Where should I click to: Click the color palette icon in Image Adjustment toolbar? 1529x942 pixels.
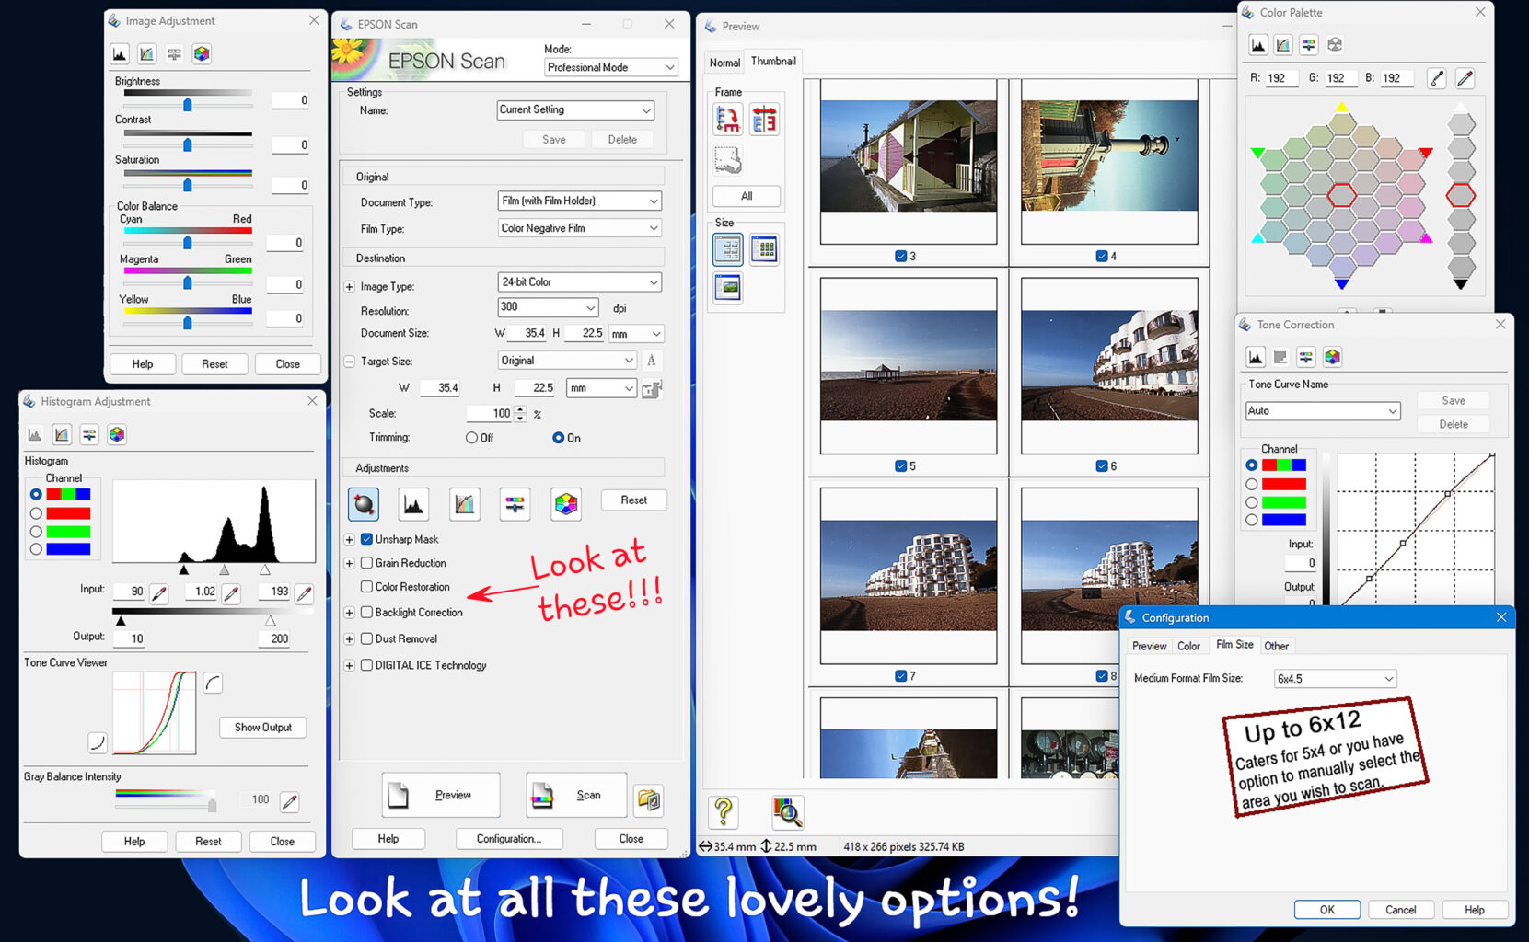(x=202, y=54)
